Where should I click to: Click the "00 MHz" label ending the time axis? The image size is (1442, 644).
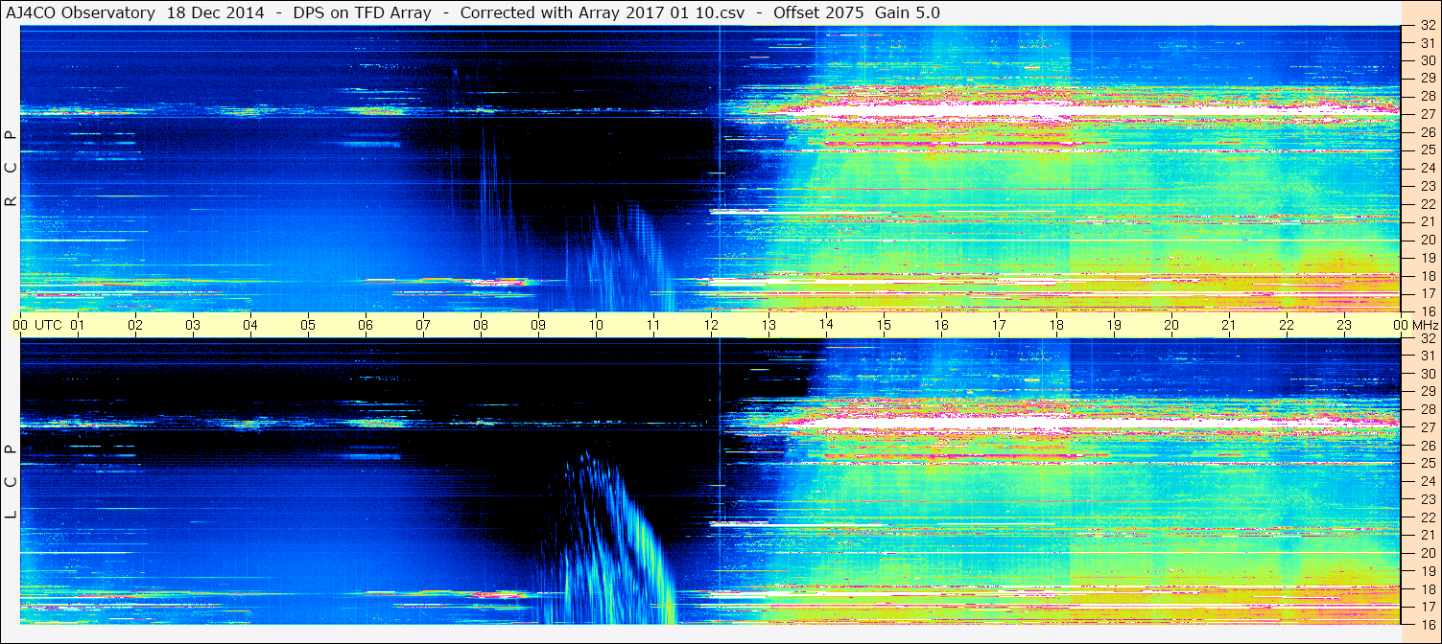coord(1414,325)
